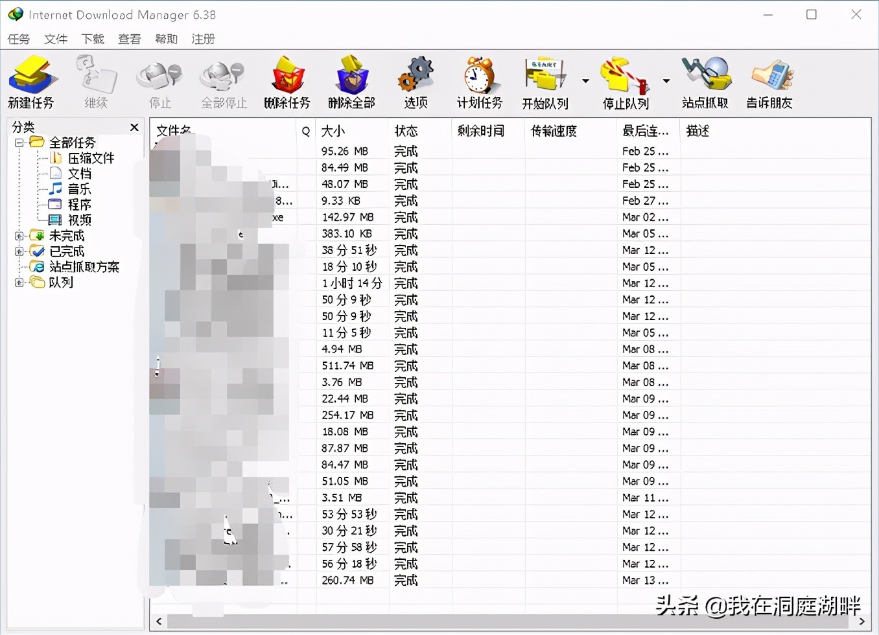This screenshot has height=635, width=879.
Task: Select the 队列 folder in tree
Action: point(61,283)
